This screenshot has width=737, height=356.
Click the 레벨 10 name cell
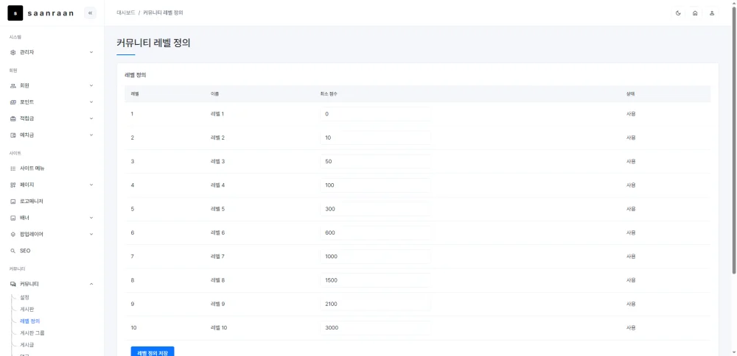point(219,328)
